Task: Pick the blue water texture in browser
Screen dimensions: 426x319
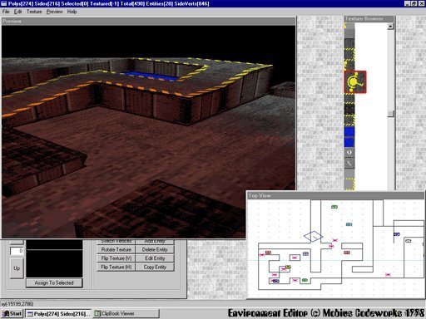Action: click(x=349, y=137)
